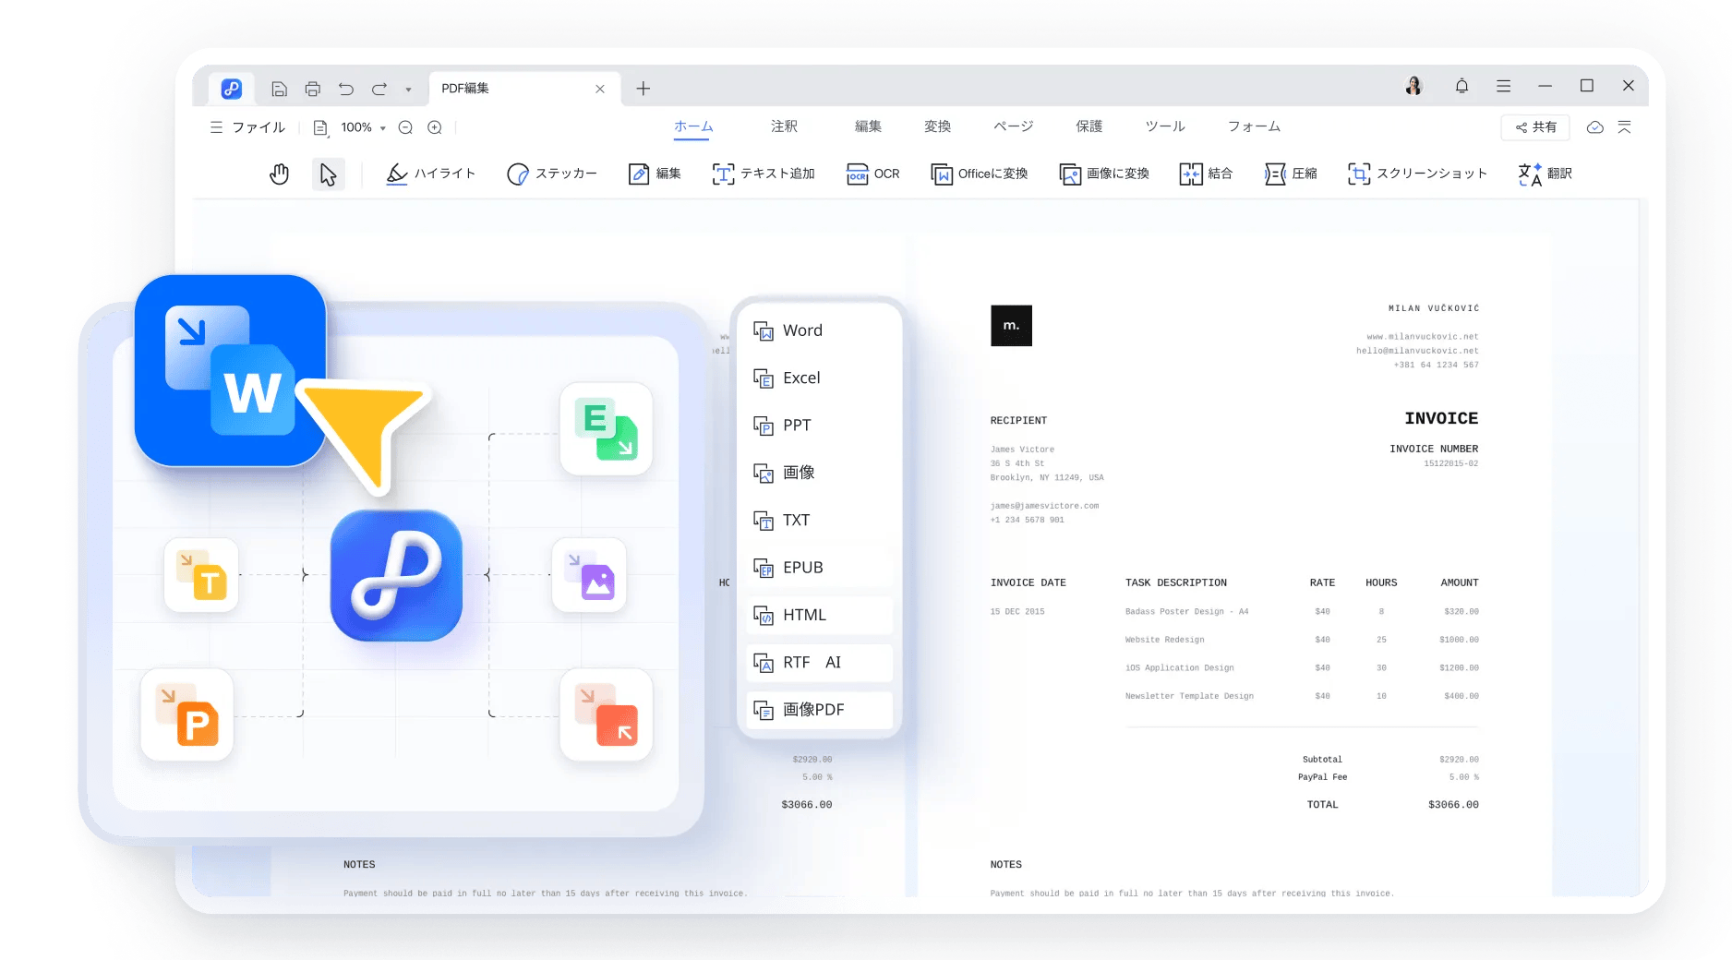Screen dimensions: 1732x960
Task: Click the 共有 share button
Action: click(x=1536, y=127)
